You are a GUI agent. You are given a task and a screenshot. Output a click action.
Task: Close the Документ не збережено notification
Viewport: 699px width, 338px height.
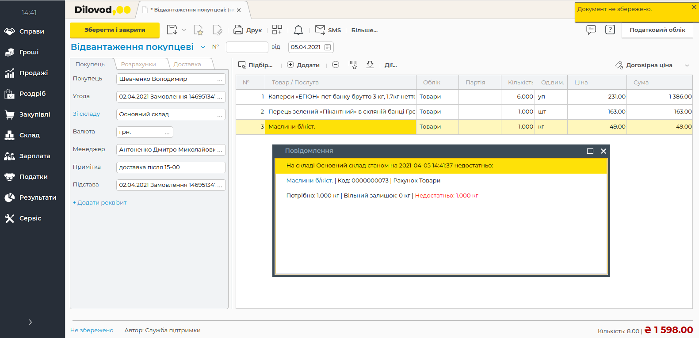coord(694,7)
